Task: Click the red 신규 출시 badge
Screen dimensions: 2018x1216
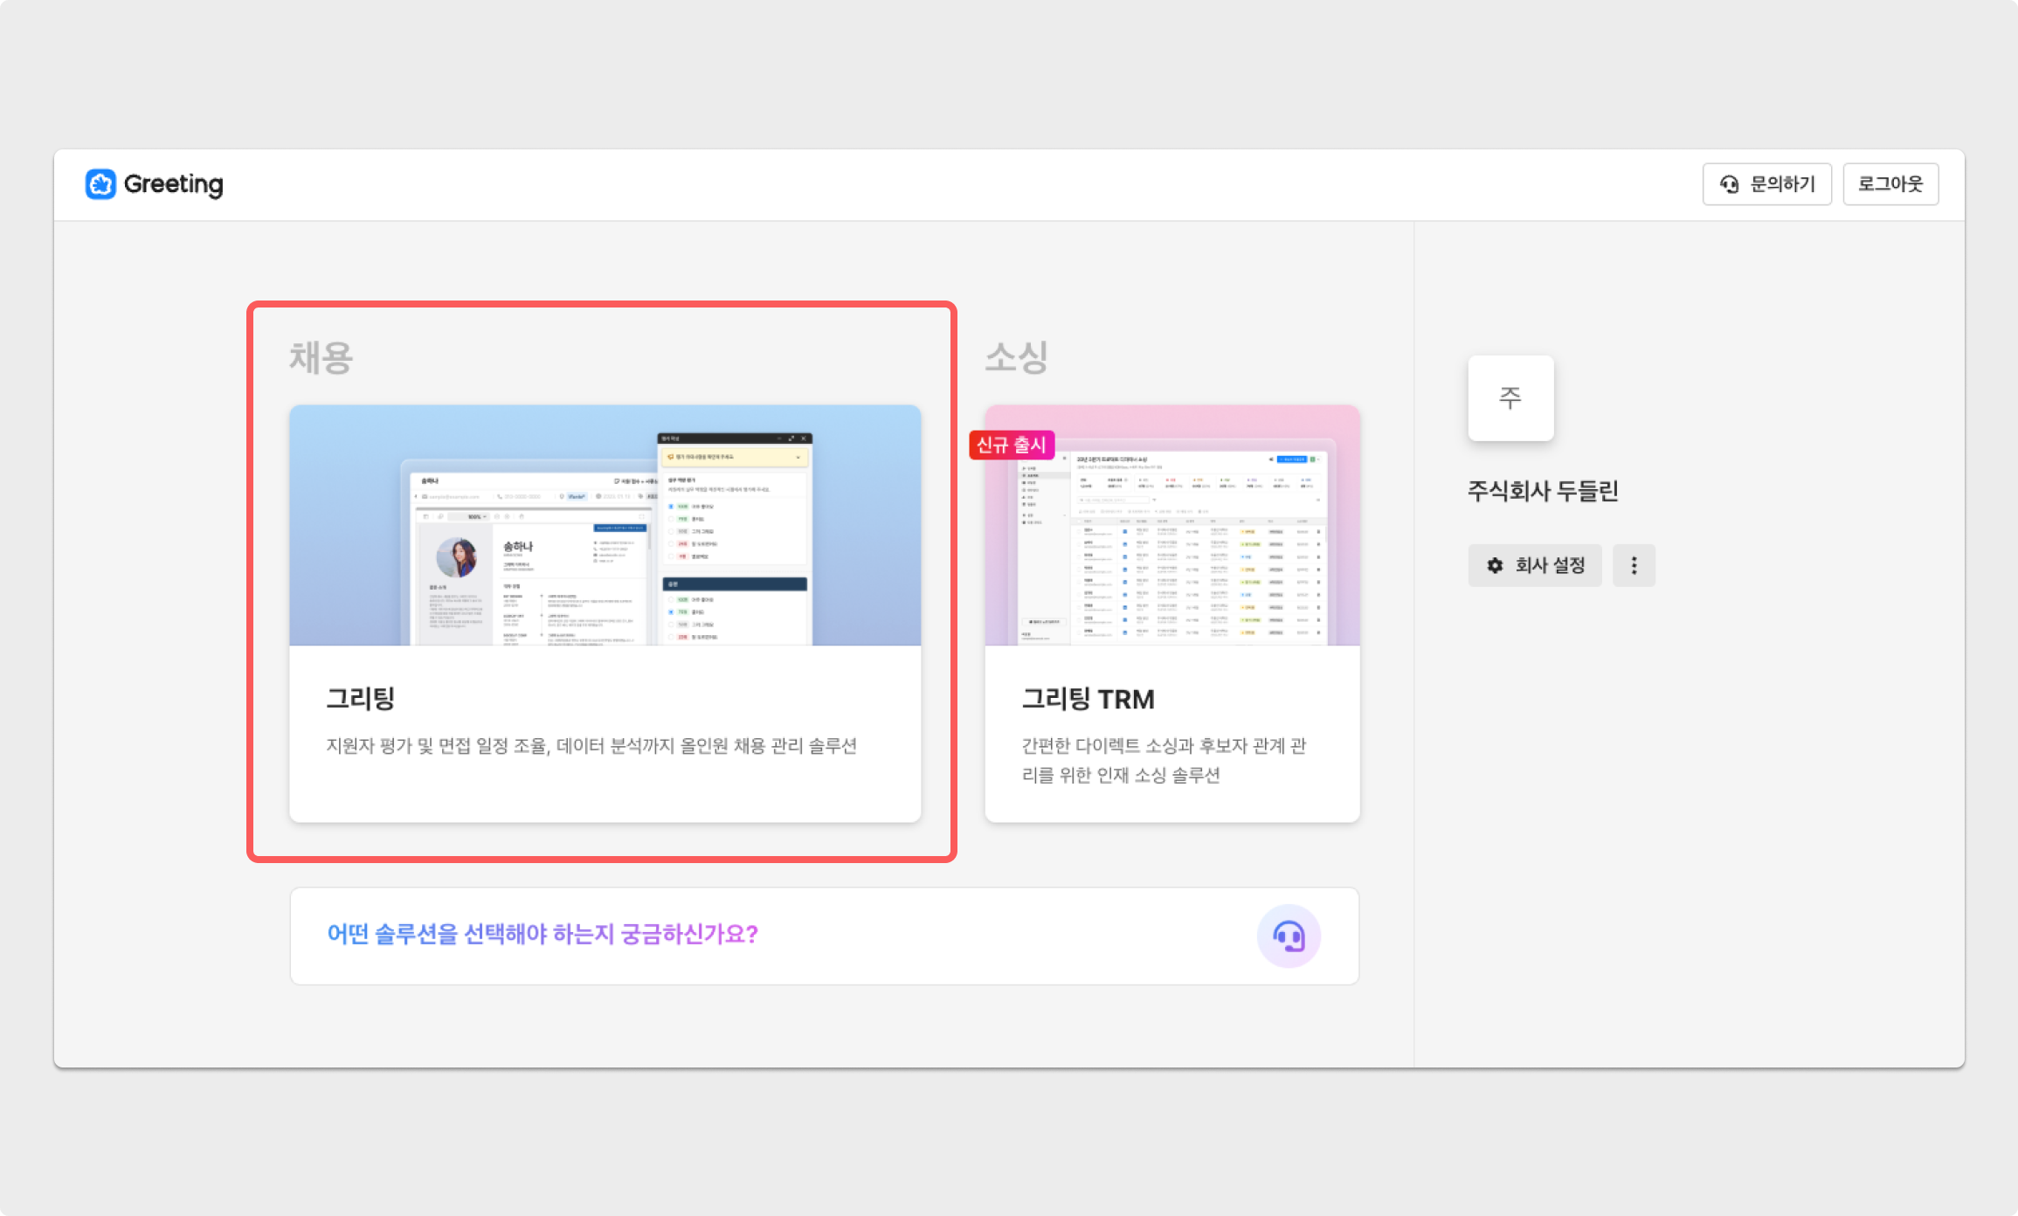Action: coord(1011,445)
